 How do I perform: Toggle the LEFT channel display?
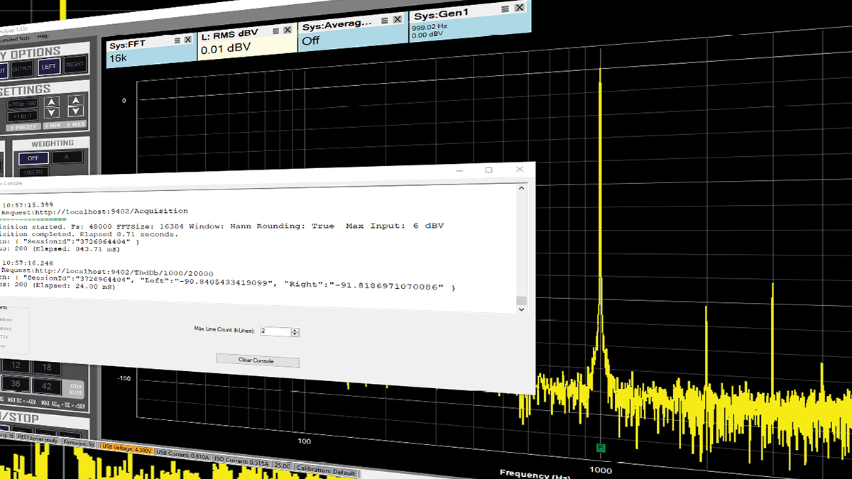(x=50, y=66)
